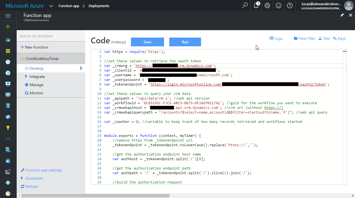
Task: Refresh the functions list
Action: click(x=29, y=186)
